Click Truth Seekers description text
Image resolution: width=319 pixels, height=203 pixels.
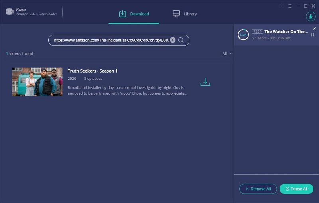pyautogui.click(x=127, y=90)
